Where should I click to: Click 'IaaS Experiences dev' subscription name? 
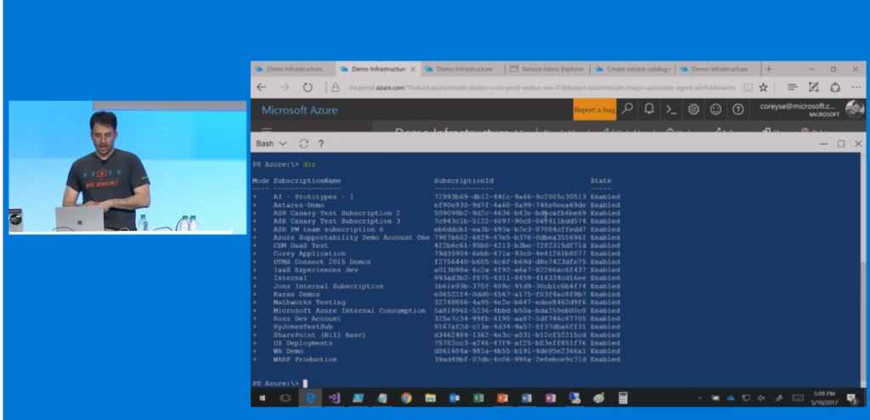tap(315, 270)
